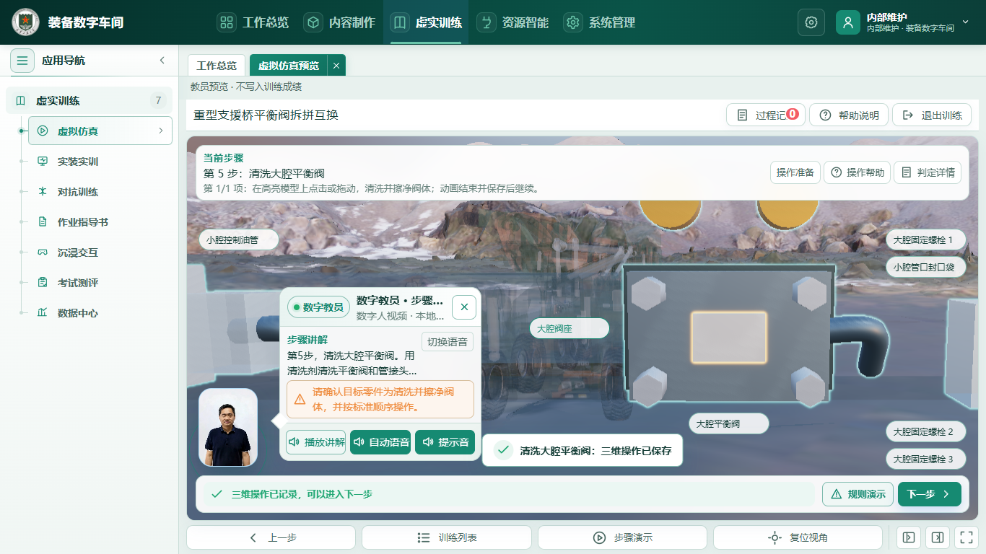Viewport: 986px width, 554px height.
Task: Switch to the 工作总览 tab
Action: click(x=217, y=66)
